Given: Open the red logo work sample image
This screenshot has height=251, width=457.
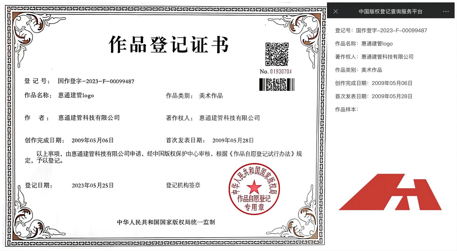Looking at the screenshot, I should 390,192.
